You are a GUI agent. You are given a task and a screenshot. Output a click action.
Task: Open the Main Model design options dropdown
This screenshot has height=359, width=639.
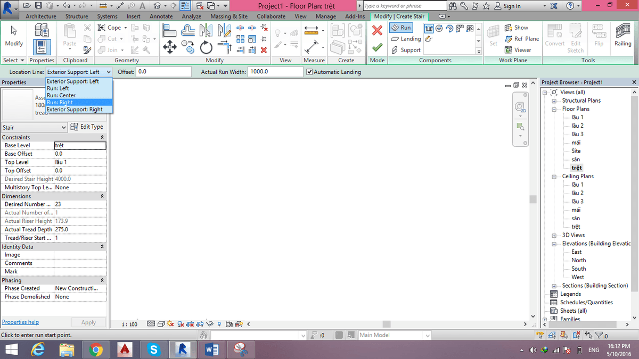[x=394, y=335]
